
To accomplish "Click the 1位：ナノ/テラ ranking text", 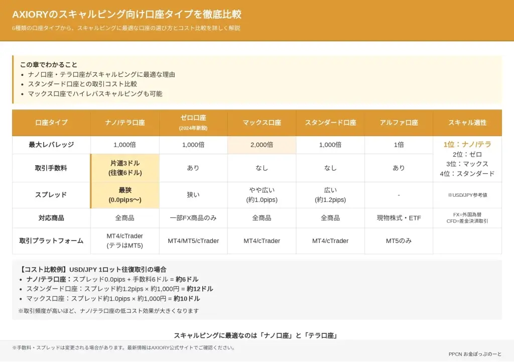I will click(x=467, y=144).
